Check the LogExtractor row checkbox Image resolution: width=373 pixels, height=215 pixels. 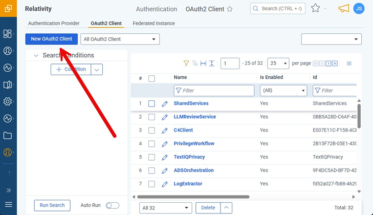pyautogui.click(x=151, y=184)
